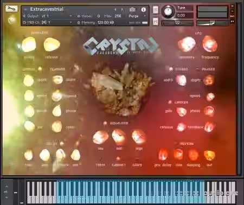244x205 pixels.
Task: Click the chorus speed crystal knob
Action: [29, 95]
